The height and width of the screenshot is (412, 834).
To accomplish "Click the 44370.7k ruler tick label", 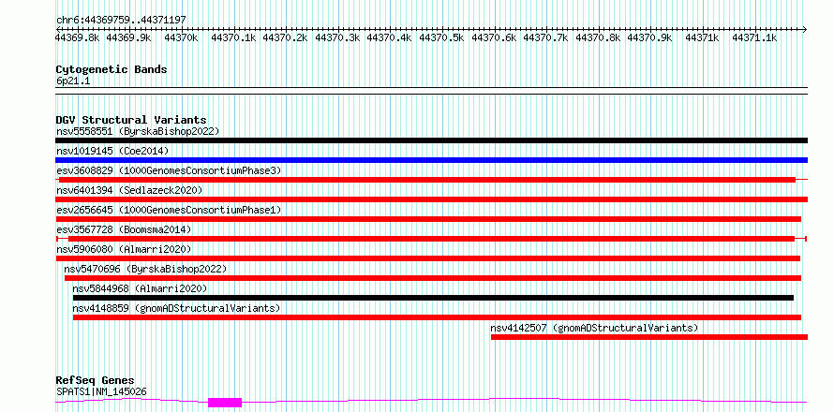I will (x=545, y=38).
